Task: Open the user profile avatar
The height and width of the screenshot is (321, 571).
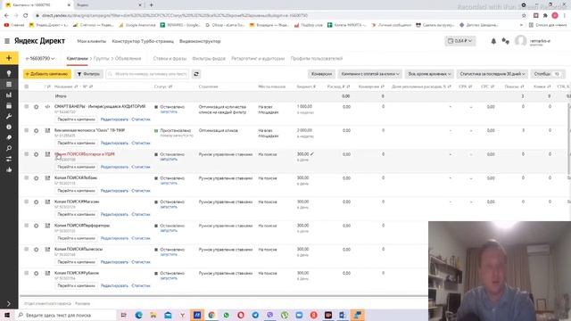Action: pyautogui.click(x=521, y=41)
